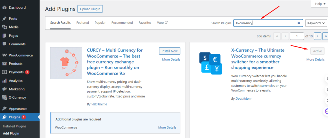Click the Posts pushpin icon
The image size is (328, 138).
[4, 19]
